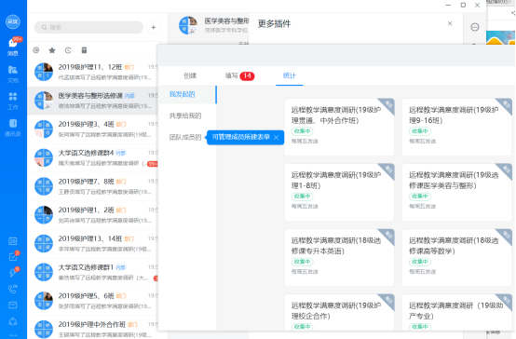Close the 更多插件 panel
The width and height of the screenshot is (516, 339).
point(450,23)
